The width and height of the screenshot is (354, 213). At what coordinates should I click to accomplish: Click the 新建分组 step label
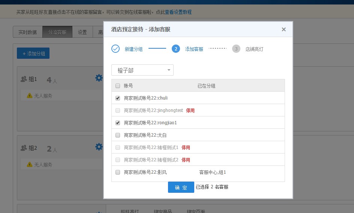(133, 49)
